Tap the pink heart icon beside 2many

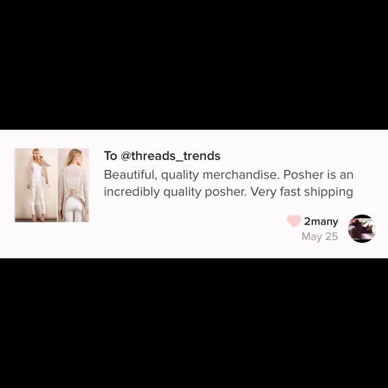(x=294, y=221)
